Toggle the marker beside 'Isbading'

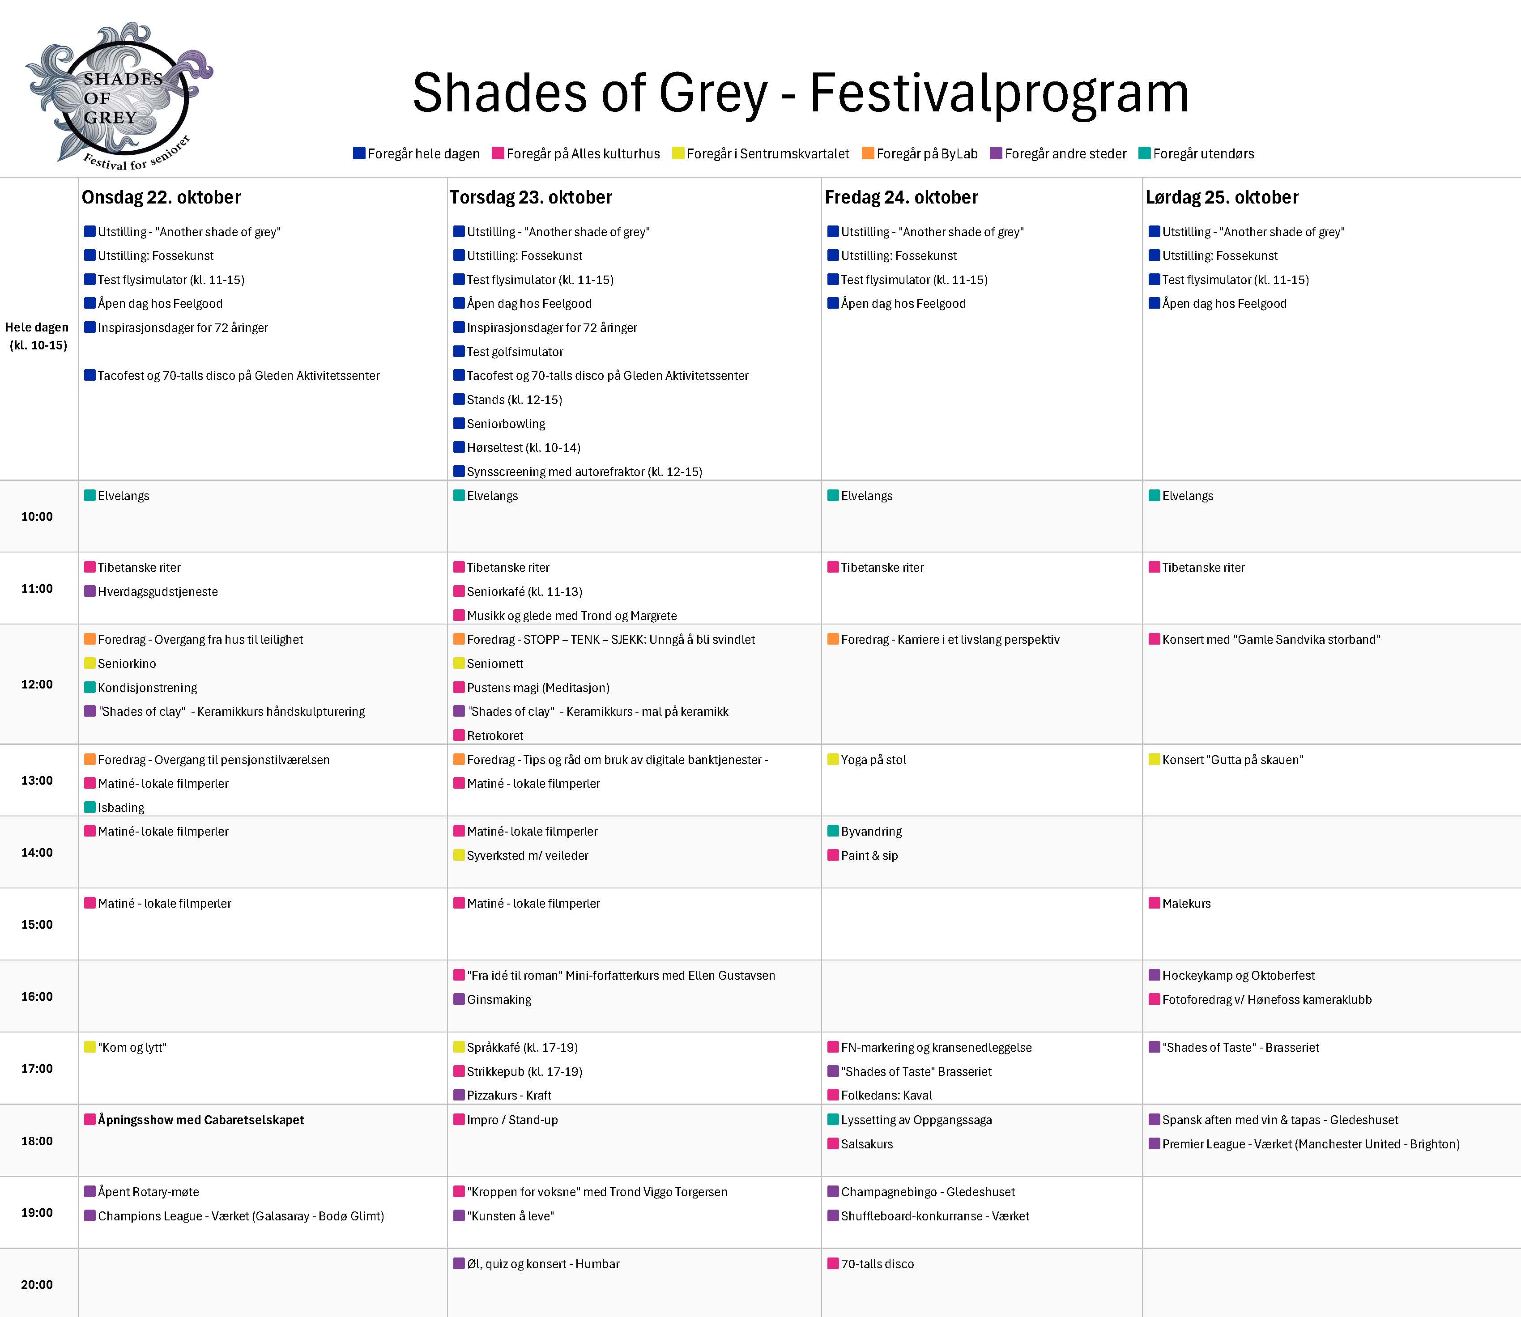89,807
